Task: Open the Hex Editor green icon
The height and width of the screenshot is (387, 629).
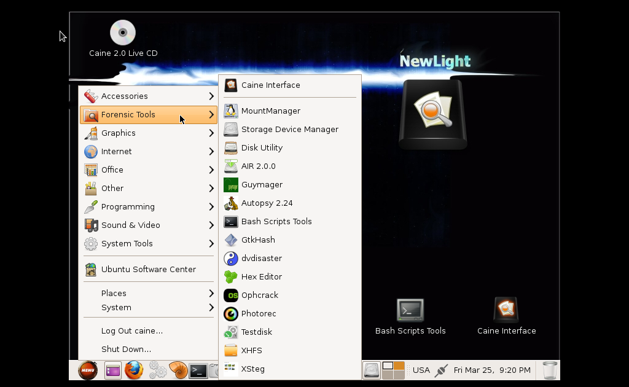Action: point(231,276)
